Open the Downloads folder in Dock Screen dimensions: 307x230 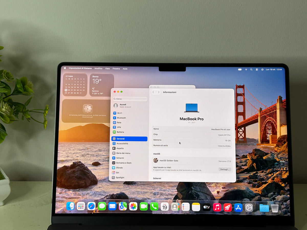click(264, 208)
